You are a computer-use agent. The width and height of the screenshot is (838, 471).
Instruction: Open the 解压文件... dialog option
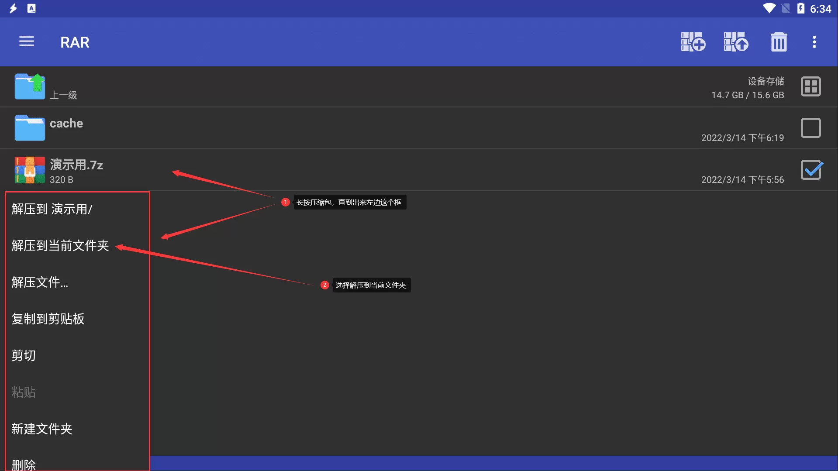pyautogui.click(x=40, y=282)
